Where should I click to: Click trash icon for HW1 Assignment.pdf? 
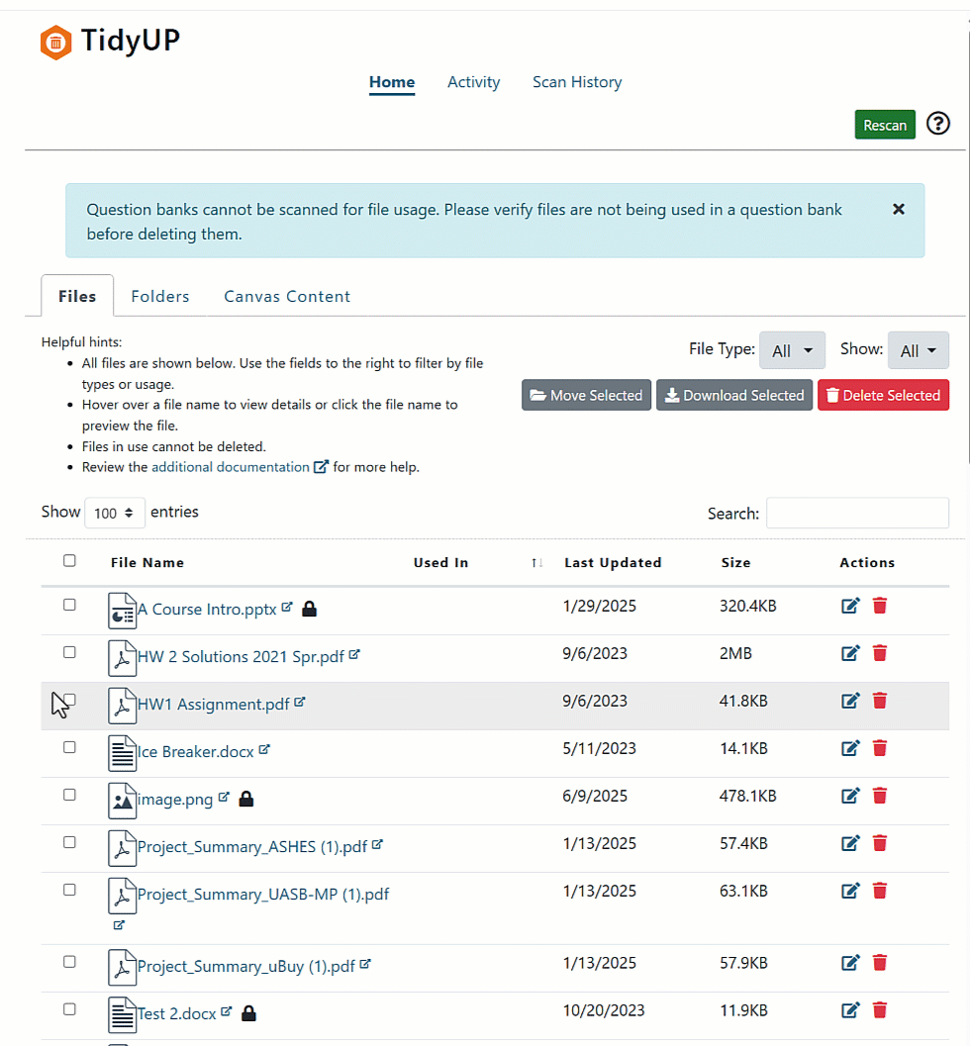tap(880, 701)
